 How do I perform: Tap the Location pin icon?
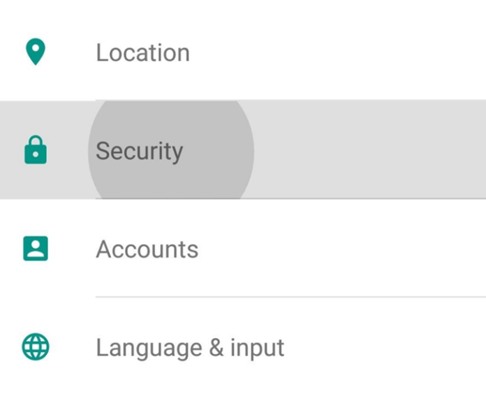tap(35, 52)
